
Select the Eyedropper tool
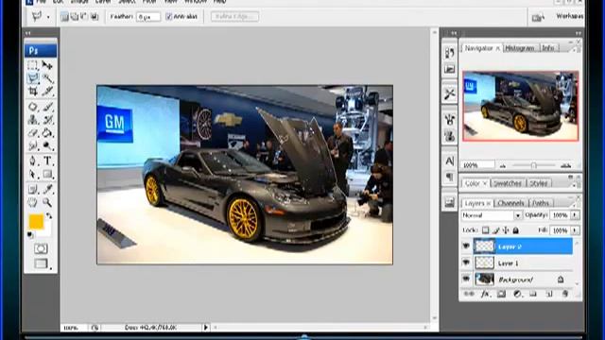[47, 189]
